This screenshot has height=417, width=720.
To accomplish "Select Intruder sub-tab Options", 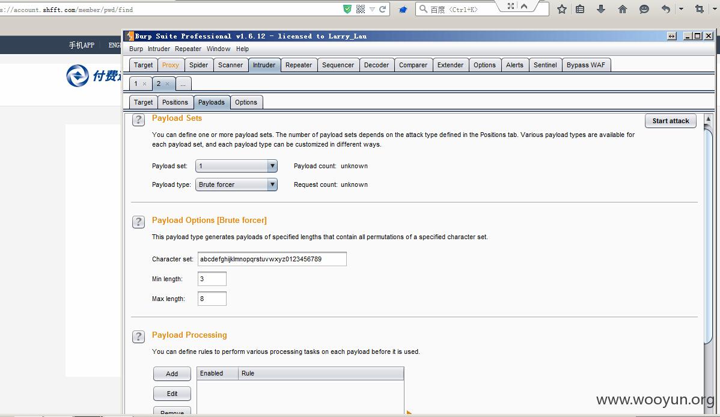I will click(246, 102).
